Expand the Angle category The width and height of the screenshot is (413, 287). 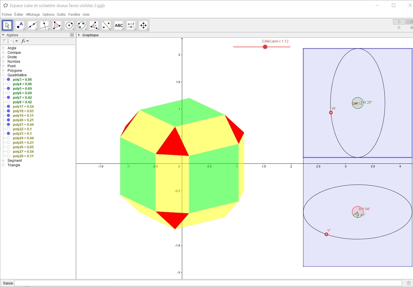3,48
